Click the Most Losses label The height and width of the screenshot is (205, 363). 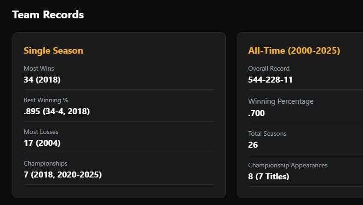click(x=41, y=132)
